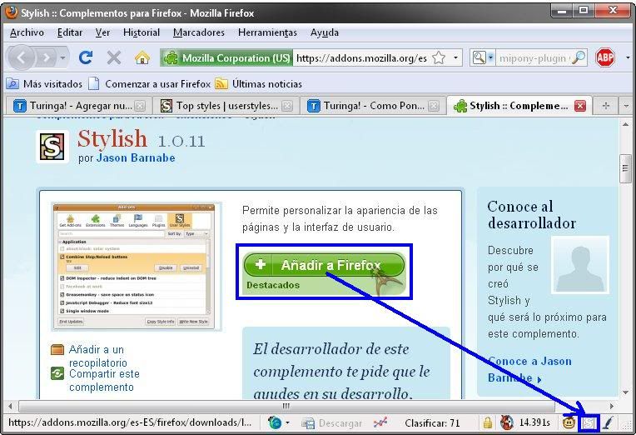Go back with the Back arrow button
This screenshot has width=636, height=435.
coord(21,58)
